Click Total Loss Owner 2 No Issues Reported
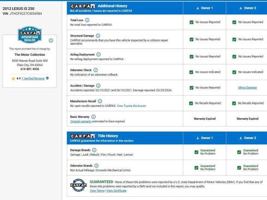 (251, 22)
